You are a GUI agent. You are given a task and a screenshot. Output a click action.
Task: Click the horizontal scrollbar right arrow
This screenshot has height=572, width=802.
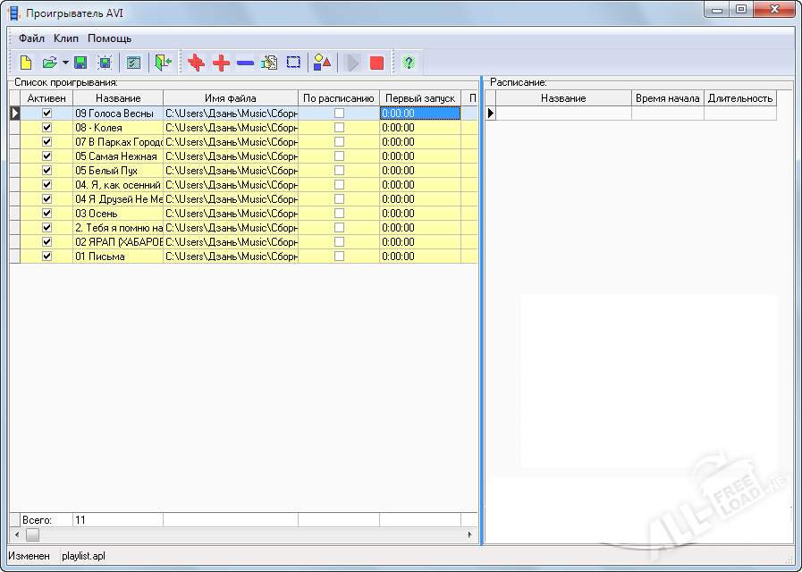click(x=470, y=534)
